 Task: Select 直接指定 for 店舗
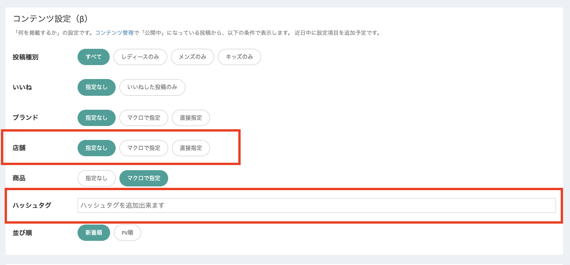click(191, 148)
